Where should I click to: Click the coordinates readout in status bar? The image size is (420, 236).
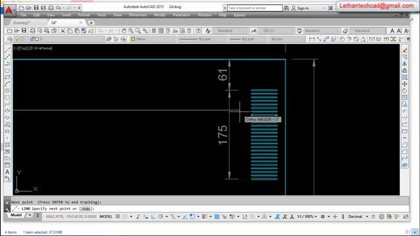point(71,216)
